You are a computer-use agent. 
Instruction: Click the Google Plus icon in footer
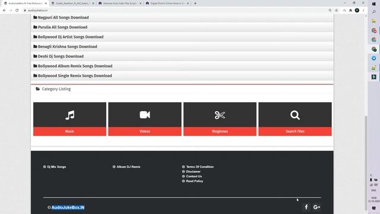tap(316, 207)
